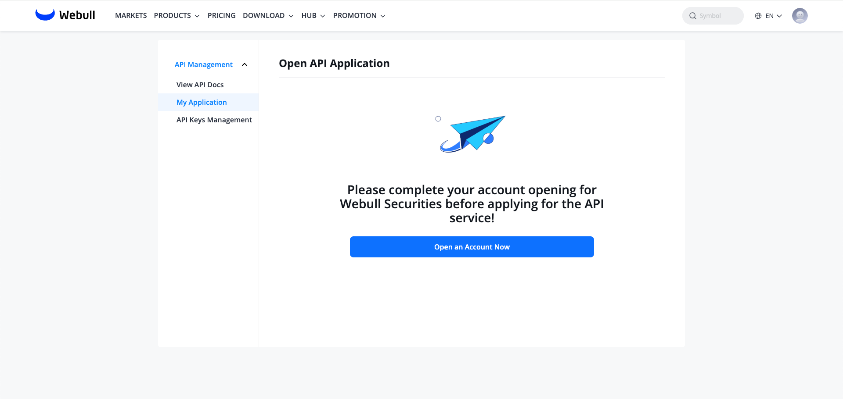Image resolution: width=843 pixels, height=399 pixels.
Task: Click the magnifier search icon
Action: [x=693, y=16]
